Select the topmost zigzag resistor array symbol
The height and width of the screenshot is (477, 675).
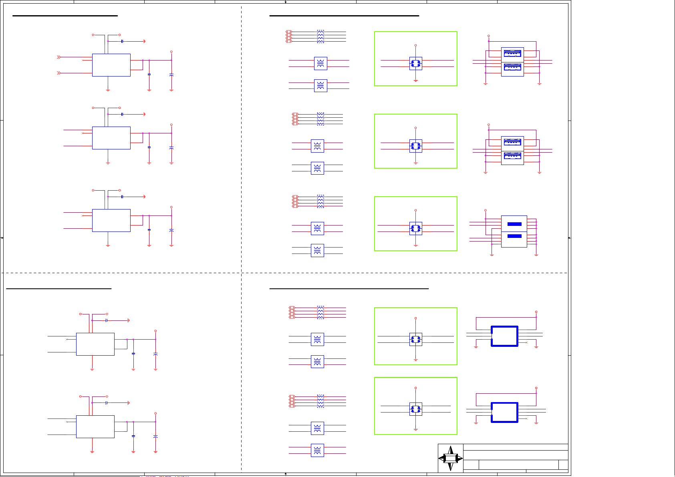pos(320,36)
